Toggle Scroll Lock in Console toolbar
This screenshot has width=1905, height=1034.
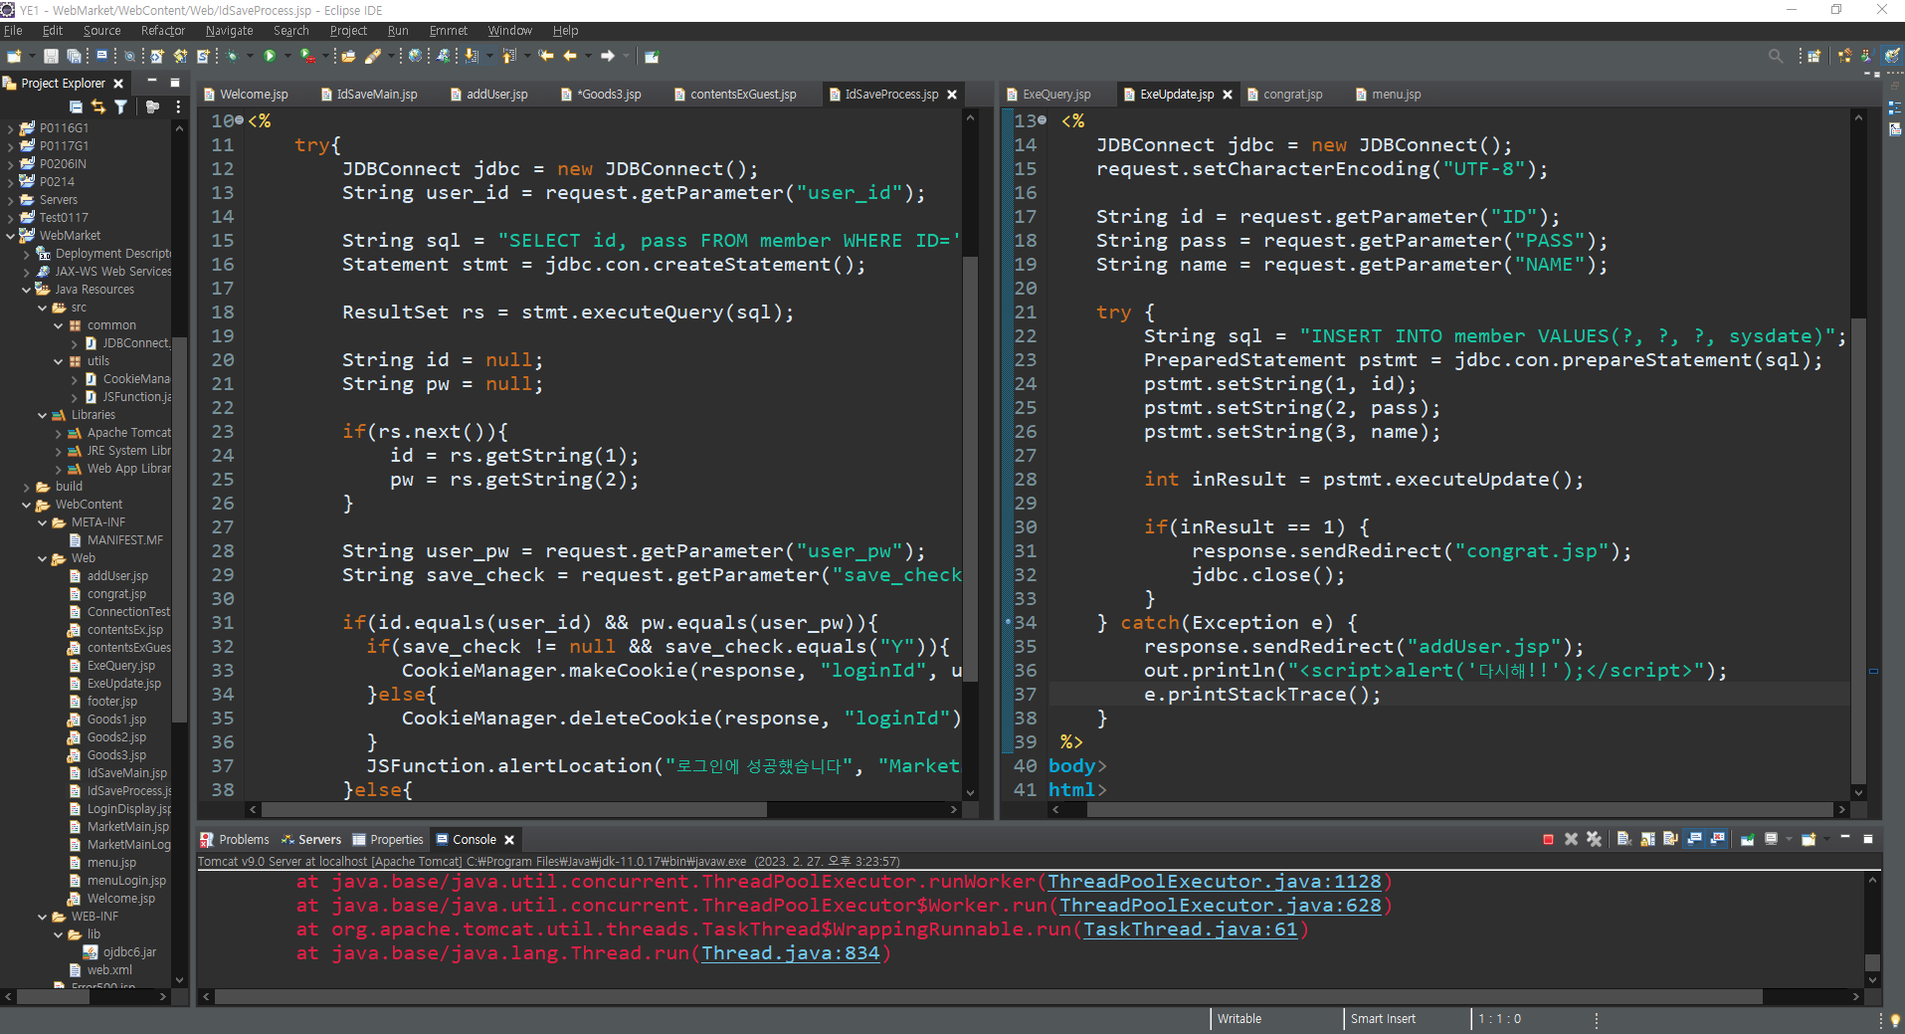[1647, 840]
